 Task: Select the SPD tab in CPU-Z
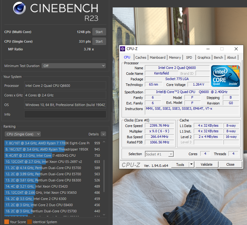(x=189, y=57)
